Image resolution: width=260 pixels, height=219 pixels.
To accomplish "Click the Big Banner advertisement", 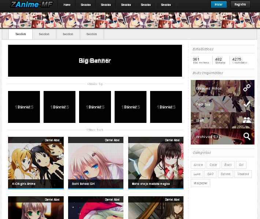I will [95, 61].
